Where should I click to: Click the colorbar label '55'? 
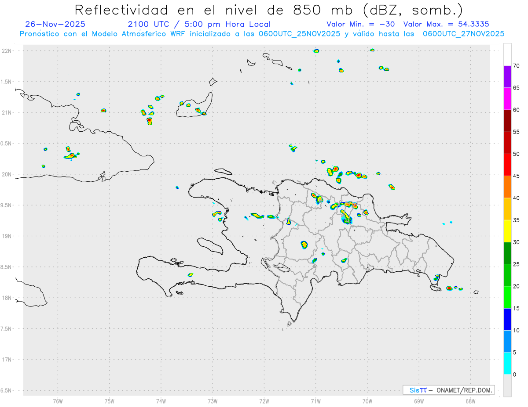click(516, 132)
